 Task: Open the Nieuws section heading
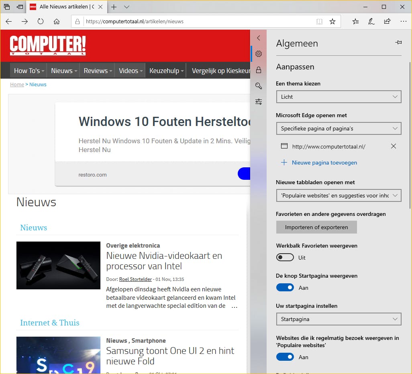pos(34,228)
